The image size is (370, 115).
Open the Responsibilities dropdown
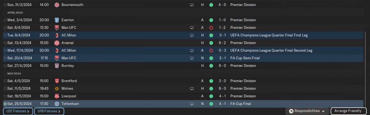pyautogui.click(x=307, y=111)
